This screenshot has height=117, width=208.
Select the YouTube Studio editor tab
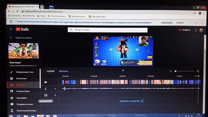[x=23, y=6]
